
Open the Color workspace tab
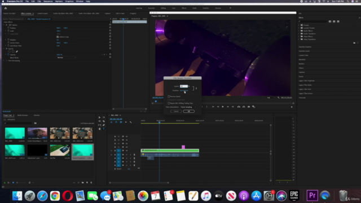tap(174, 8)
